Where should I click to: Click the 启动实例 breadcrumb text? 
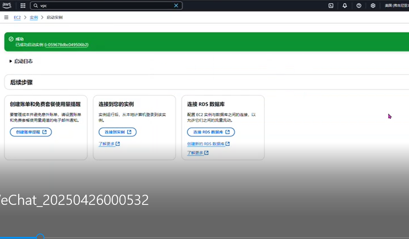(55, 17)
